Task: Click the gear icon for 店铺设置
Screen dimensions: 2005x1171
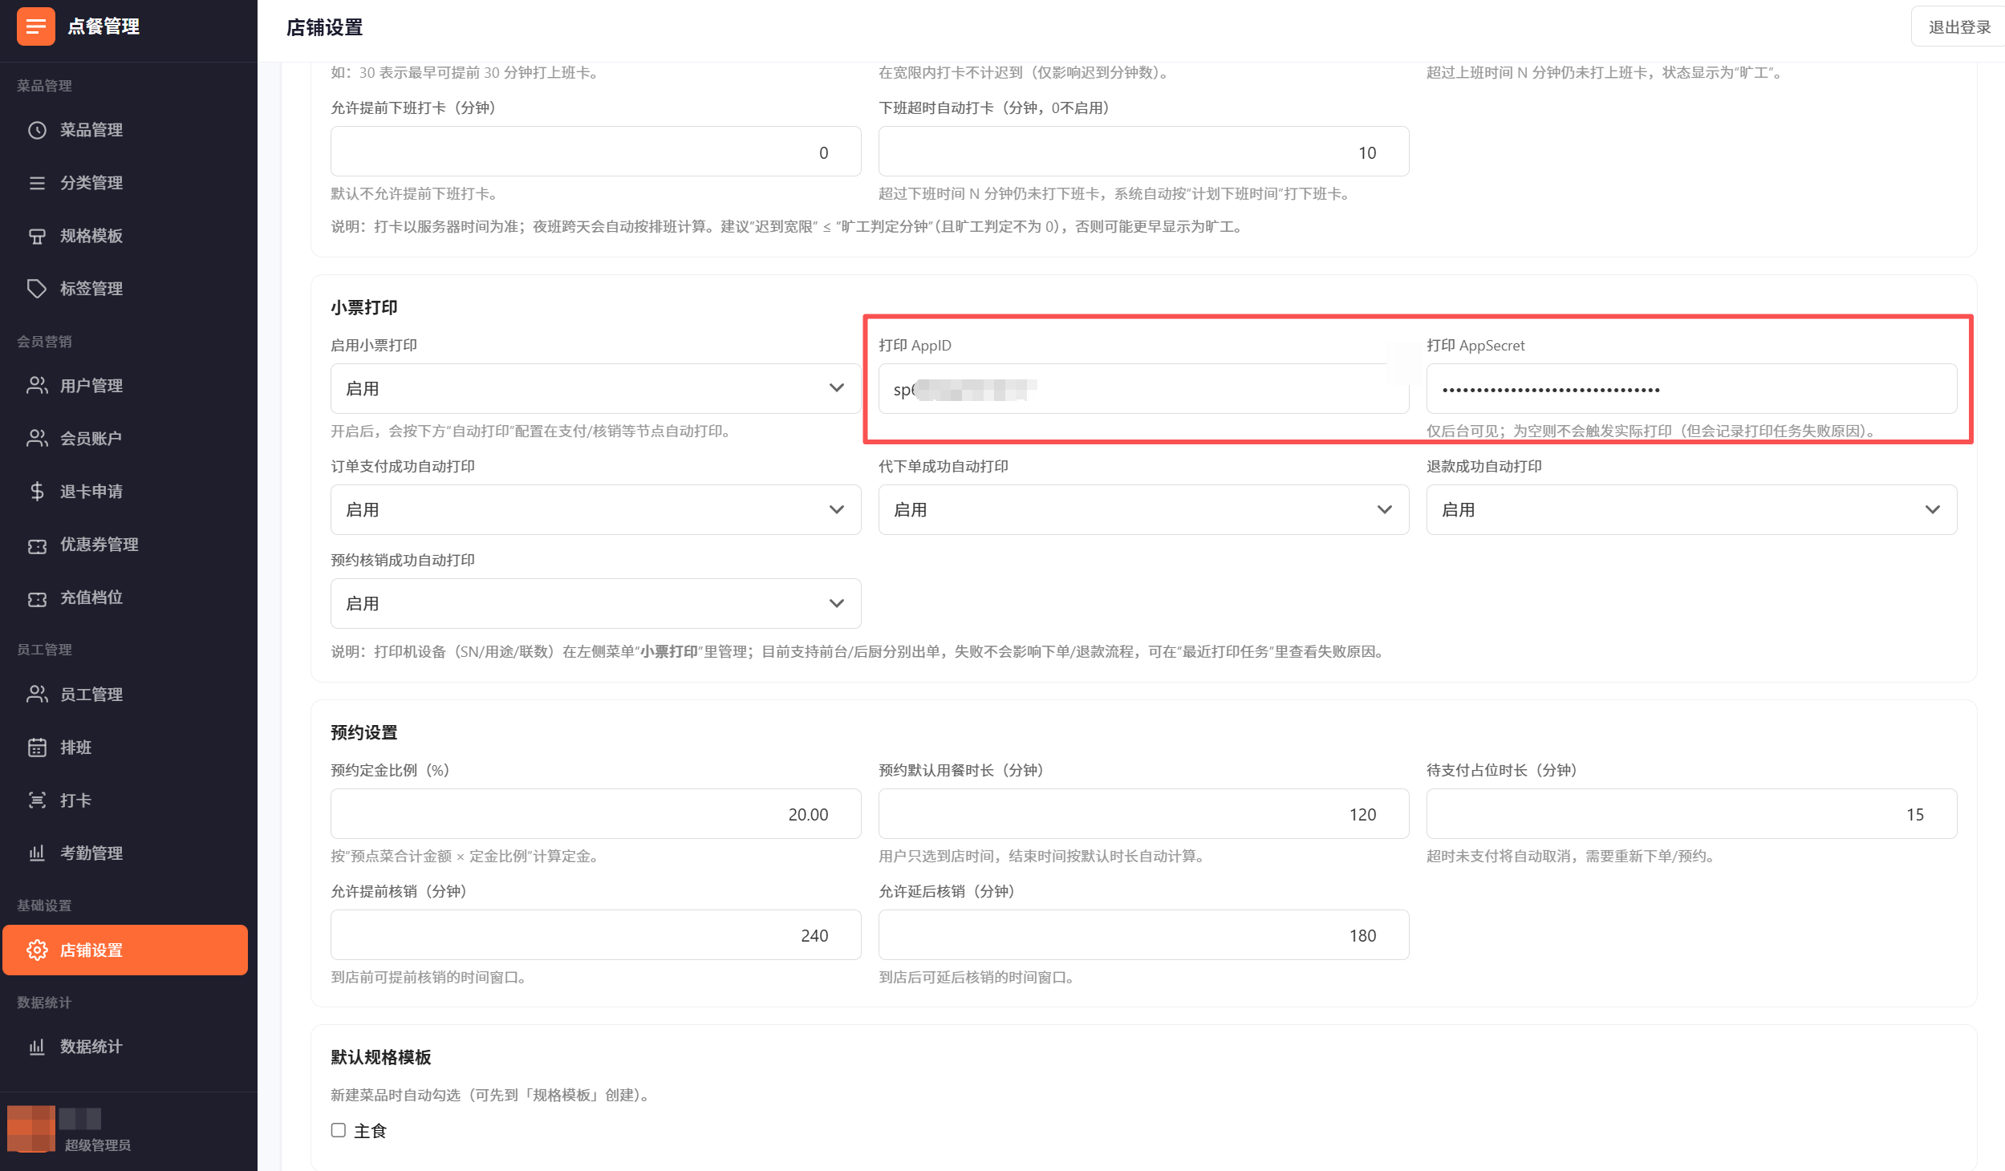Action: 37,950
